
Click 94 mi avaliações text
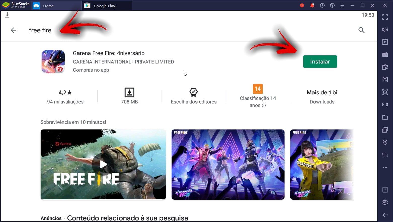(65, 102)
